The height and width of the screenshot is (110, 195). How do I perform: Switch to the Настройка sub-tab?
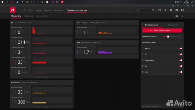[x=29, y=16]
